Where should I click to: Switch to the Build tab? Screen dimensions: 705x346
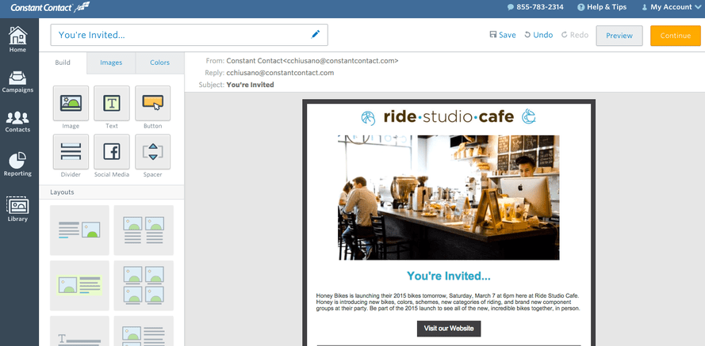click(x=63, y=63)
